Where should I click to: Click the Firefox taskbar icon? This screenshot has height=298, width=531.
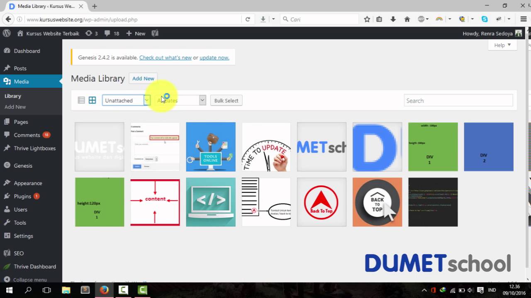pos(104,290)
